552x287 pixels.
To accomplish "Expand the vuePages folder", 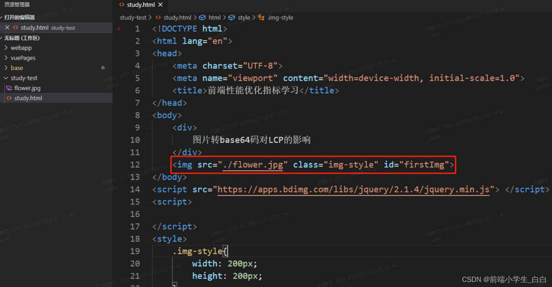I will click(x=56, y=58).
